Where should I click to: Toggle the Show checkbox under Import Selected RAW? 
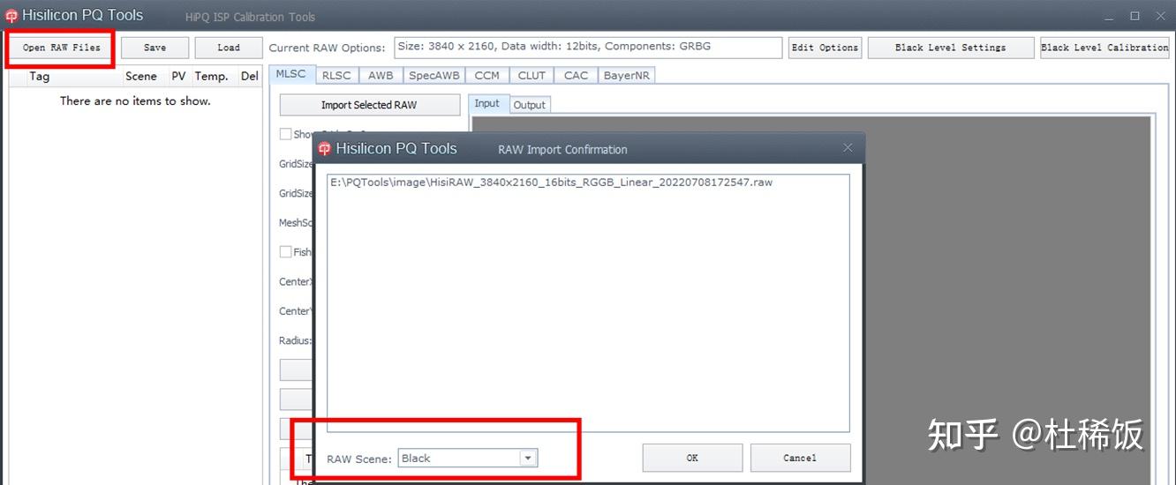pos(285,134)
